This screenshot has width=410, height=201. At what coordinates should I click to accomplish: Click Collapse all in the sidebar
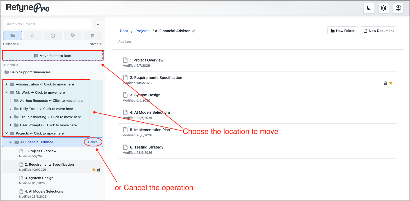tap(12, 44)
